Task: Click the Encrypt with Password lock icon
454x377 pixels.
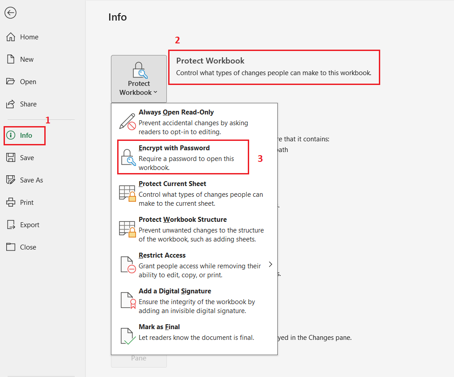Action: (128, 157)
